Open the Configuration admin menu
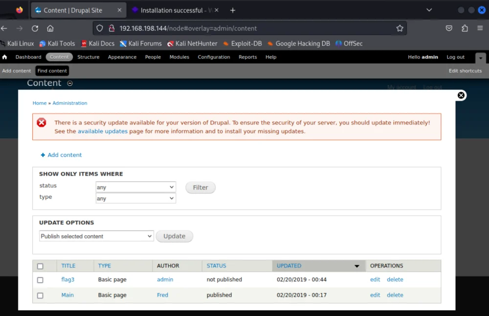This screenshot has width=489, height=316. click(214, 57)
